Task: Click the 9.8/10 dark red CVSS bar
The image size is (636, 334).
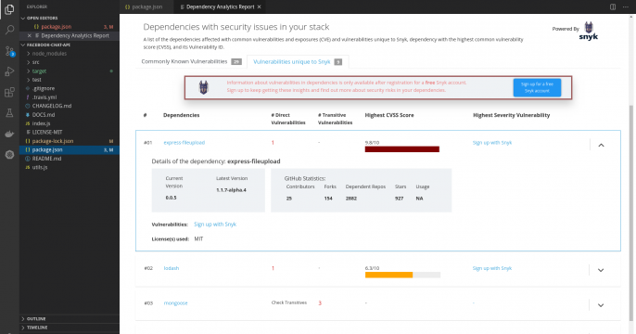Action: (x=402, y=149)
